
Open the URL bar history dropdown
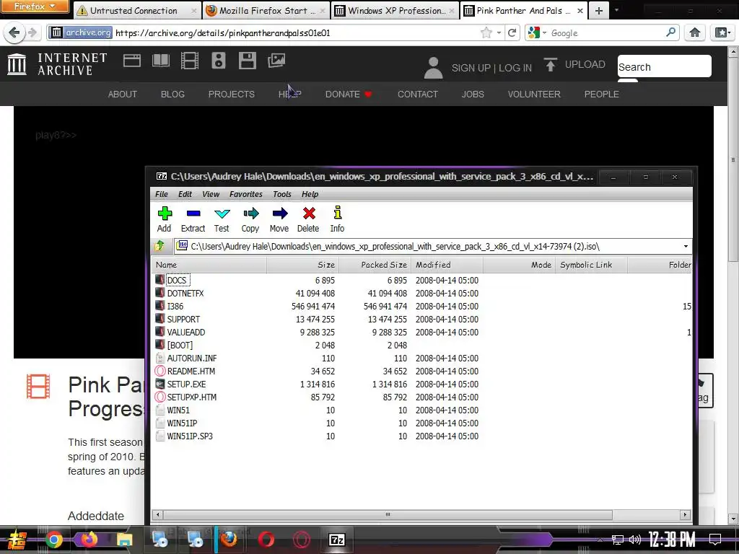click(x=499, y=33)
